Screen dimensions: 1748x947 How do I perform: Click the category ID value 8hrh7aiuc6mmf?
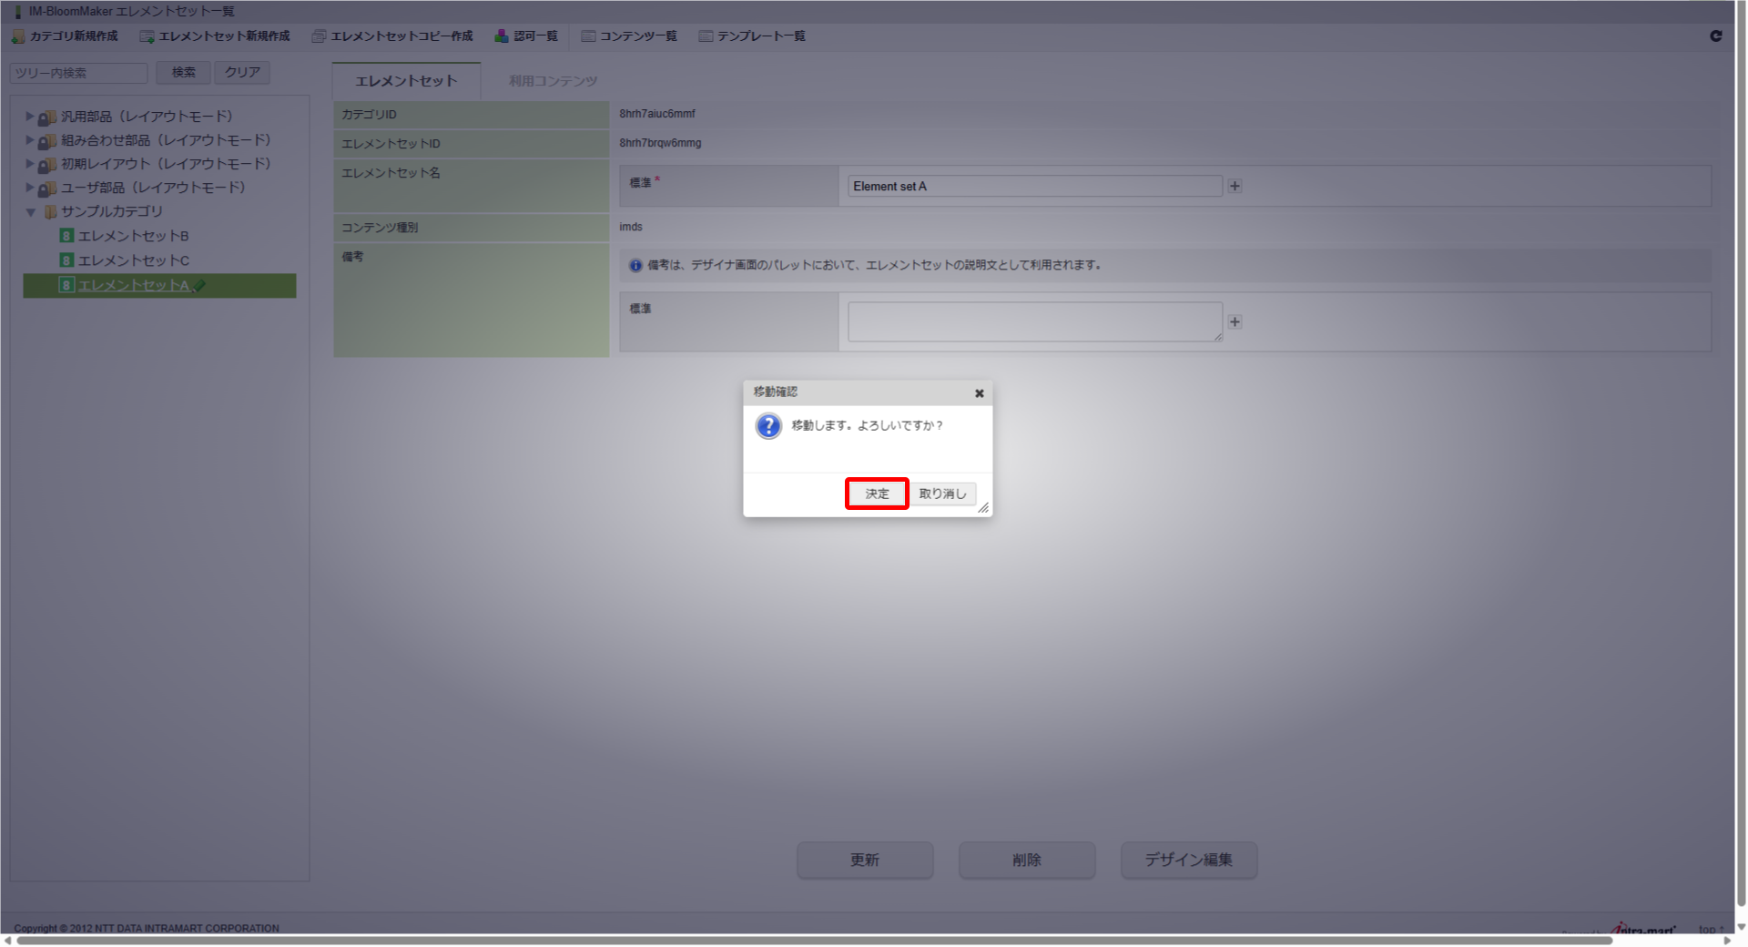coord(657,114)
